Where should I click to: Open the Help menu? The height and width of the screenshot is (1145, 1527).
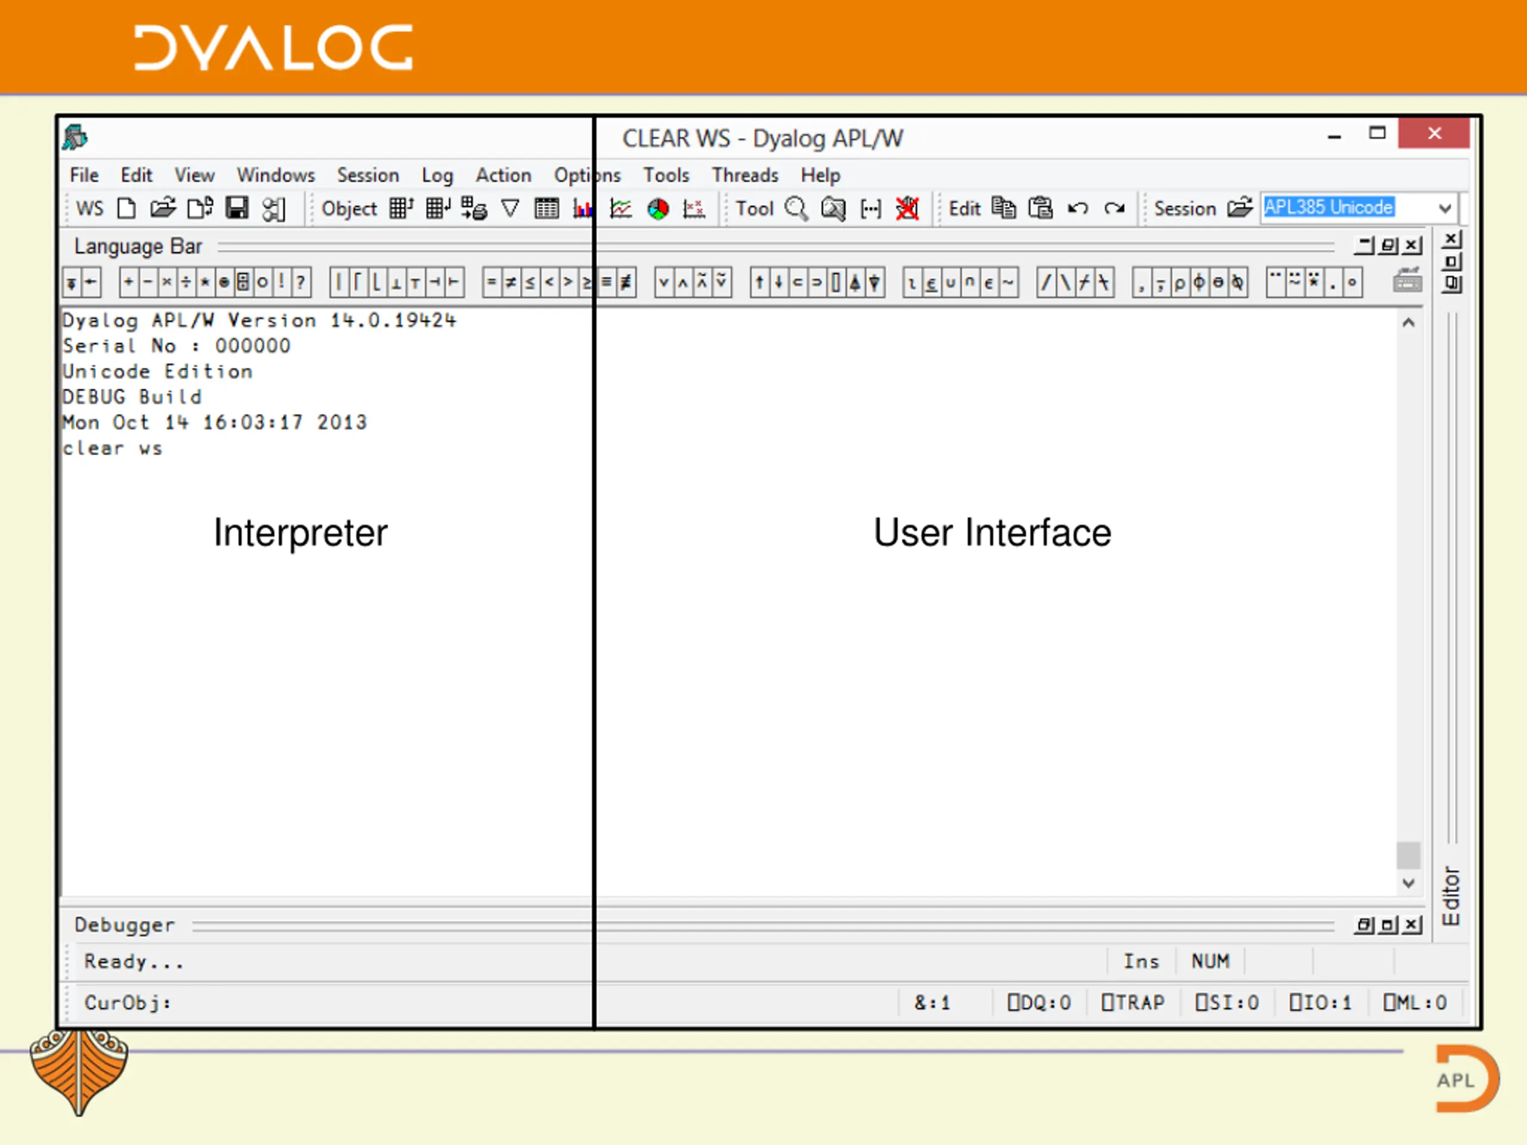point(820,175)
